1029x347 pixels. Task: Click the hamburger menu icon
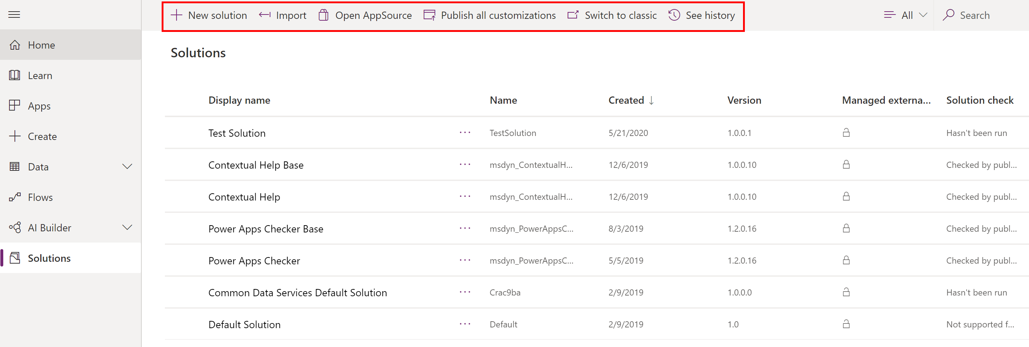coord(14,15)
